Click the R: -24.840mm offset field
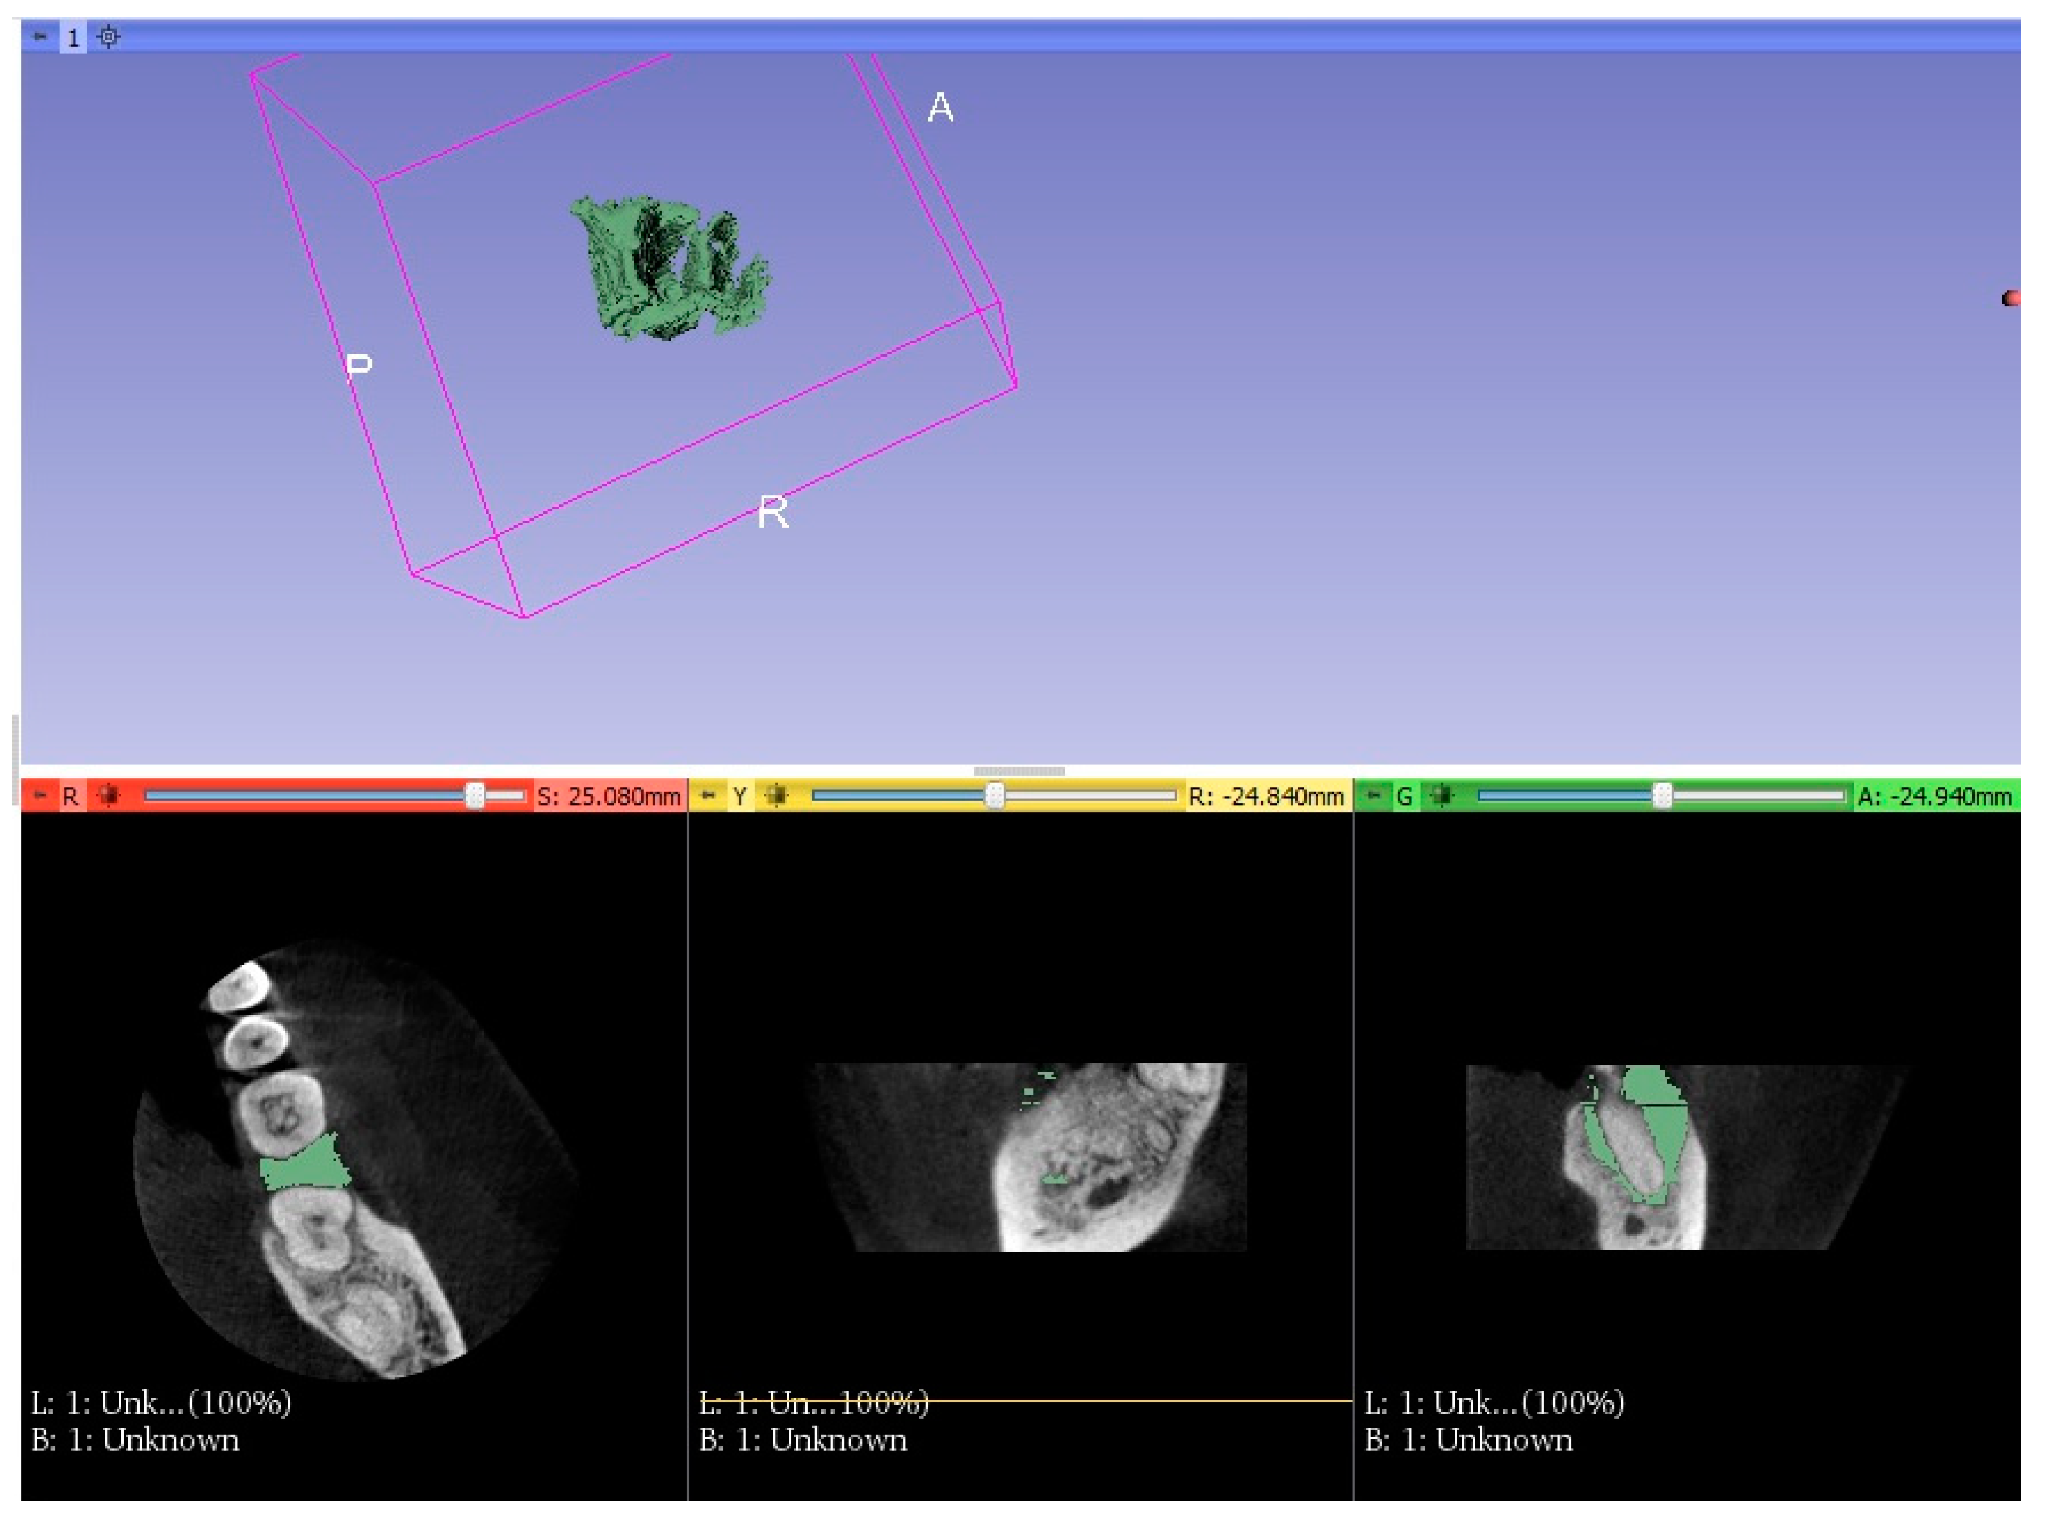This screenshot has width=2052, height=1526. click(1265, 796)
